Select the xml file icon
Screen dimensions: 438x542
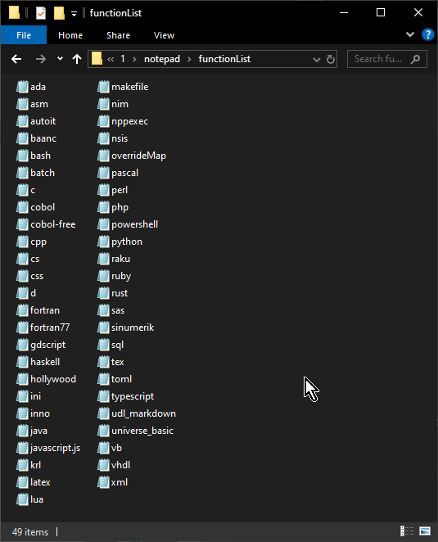click(x=103, y=482)
